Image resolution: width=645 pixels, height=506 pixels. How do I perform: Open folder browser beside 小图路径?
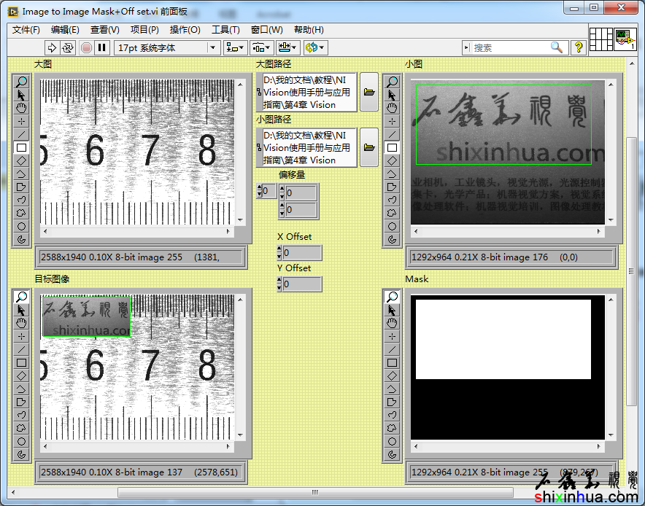coord(369,147)
